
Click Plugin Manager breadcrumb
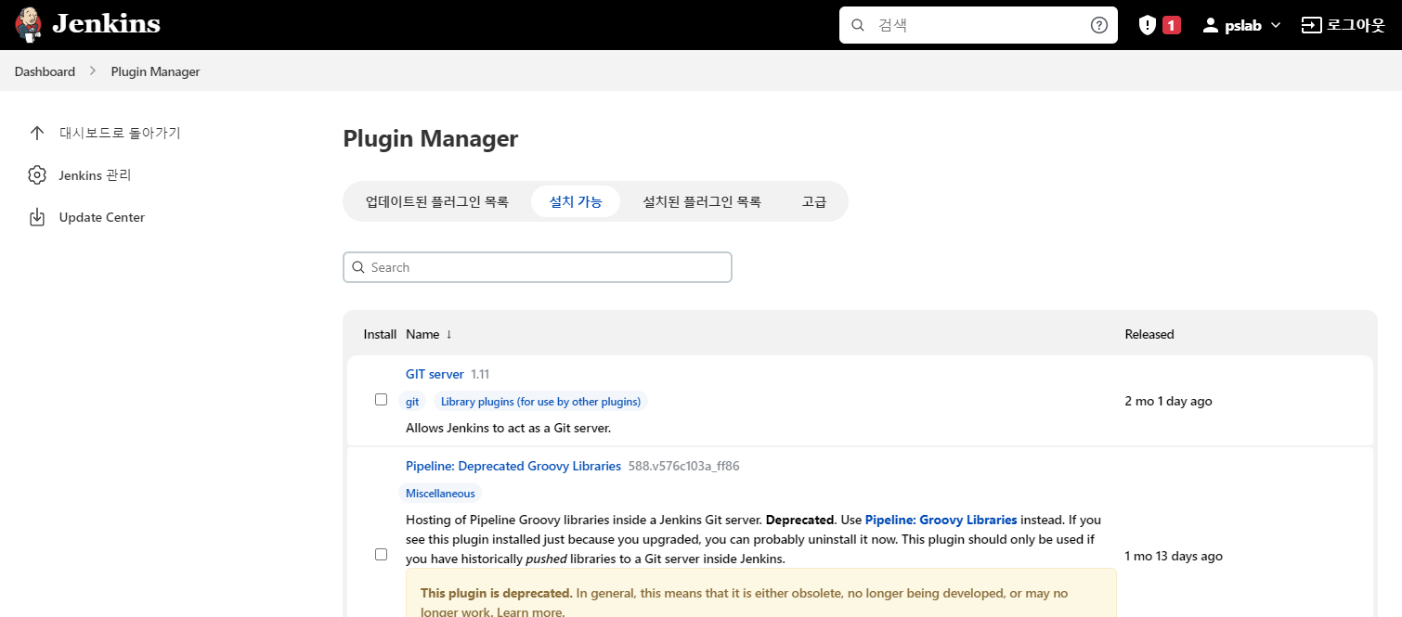(x=155, y=71)
